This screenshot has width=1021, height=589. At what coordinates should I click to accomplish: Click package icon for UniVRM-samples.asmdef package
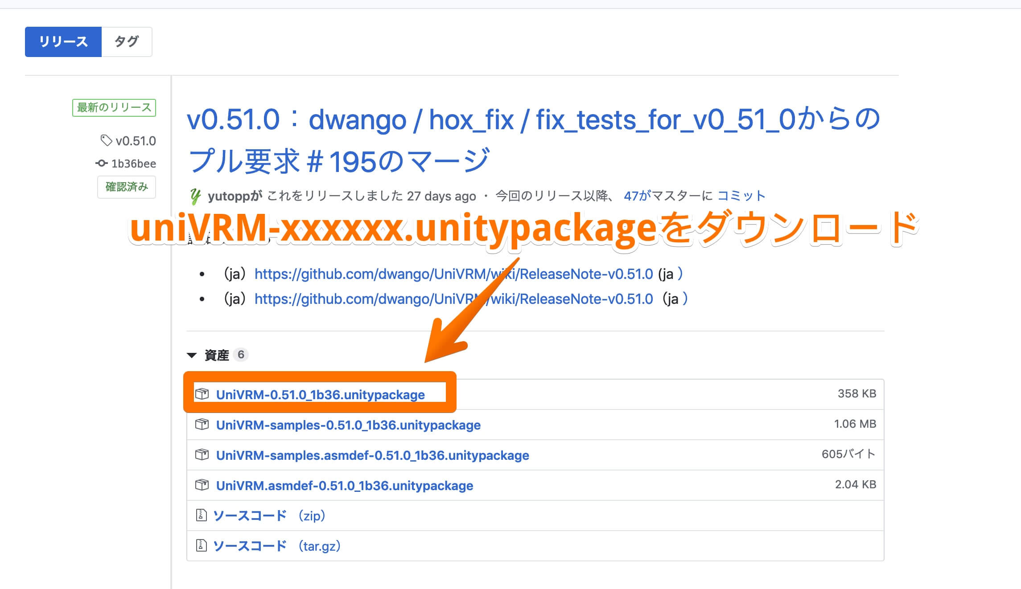coord(202,454)
